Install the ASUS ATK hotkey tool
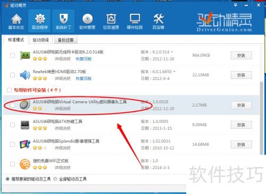 pyautogui.click(x=241, y=125)
